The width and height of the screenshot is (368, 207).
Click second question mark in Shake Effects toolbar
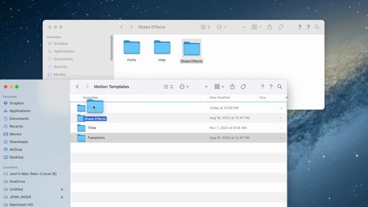[308, 27]
